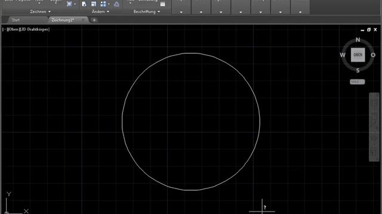Open the [-] viewport controls menu
The width and height of the screenshot is (382, 214).
tap(5, 29)
